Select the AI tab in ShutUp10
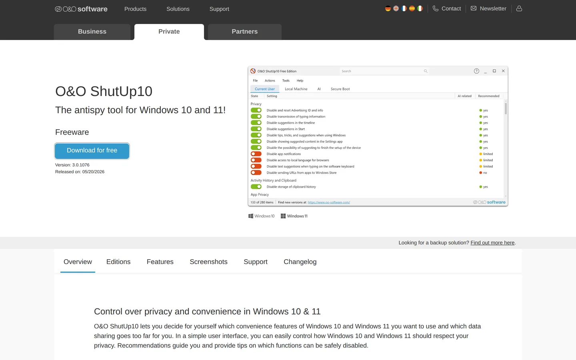Image resolution: width=576 pixels, height=360 pixels. coord(319,89)
